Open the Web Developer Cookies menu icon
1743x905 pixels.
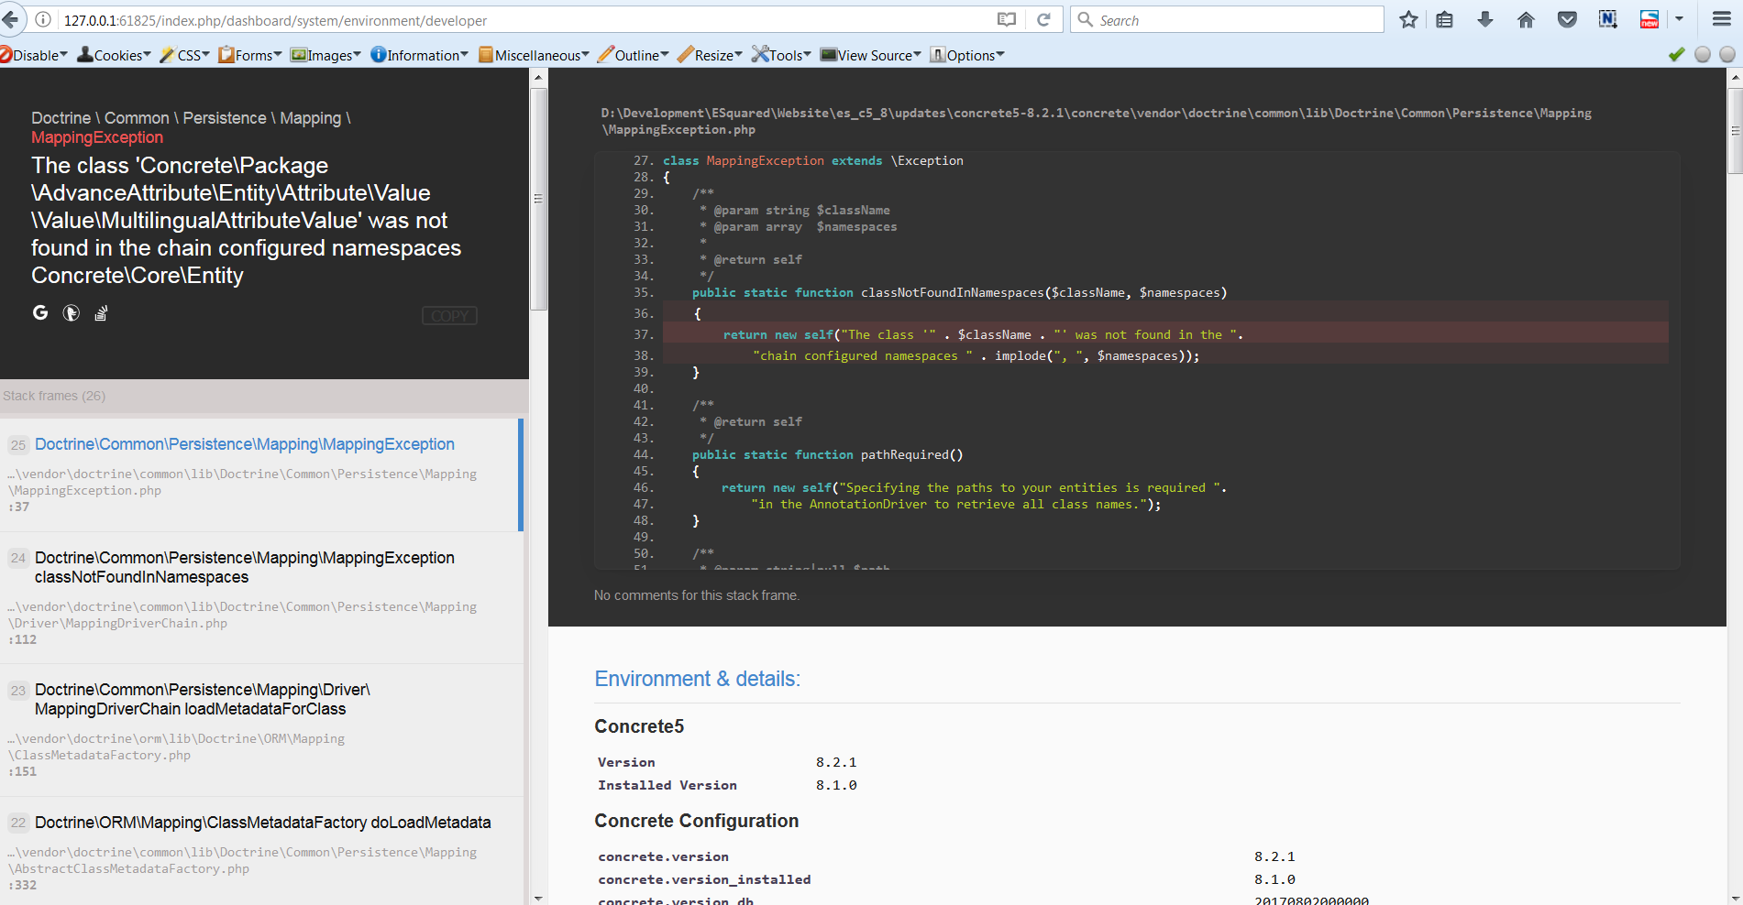pyautogui.click(x=83, y=55)
